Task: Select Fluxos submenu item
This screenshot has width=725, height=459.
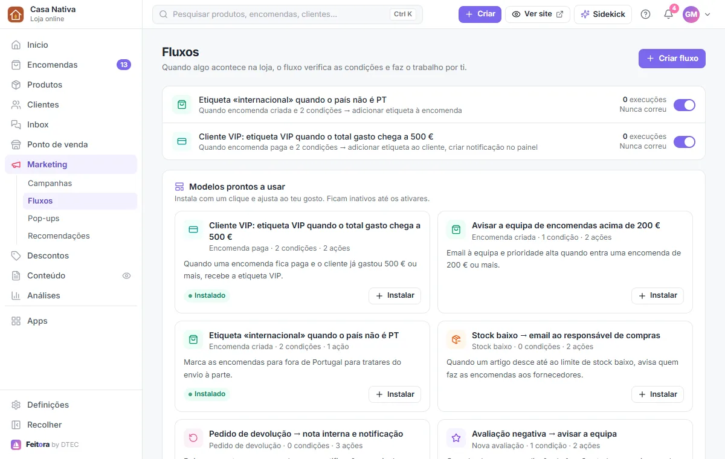Action: [80, 201]
